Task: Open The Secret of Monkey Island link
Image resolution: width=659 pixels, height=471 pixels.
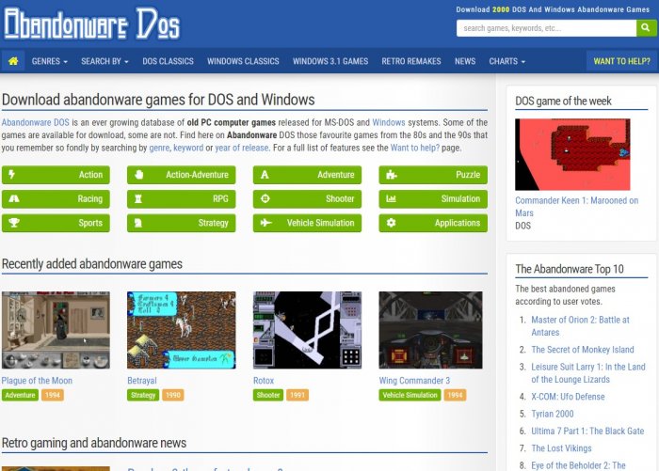Action: click(583, 350)
